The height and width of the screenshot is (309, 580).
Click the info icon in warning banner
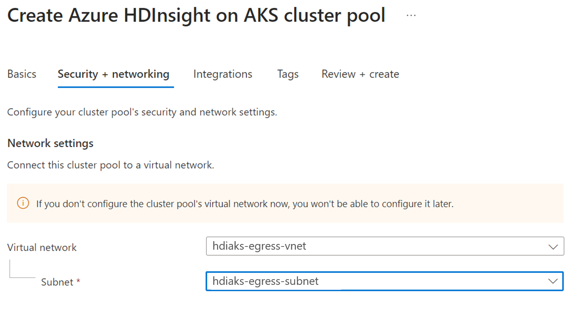click(x=23, y=204)
